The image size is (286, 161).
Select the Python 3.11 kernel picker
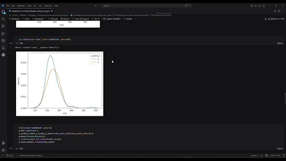tap(274, 19)
